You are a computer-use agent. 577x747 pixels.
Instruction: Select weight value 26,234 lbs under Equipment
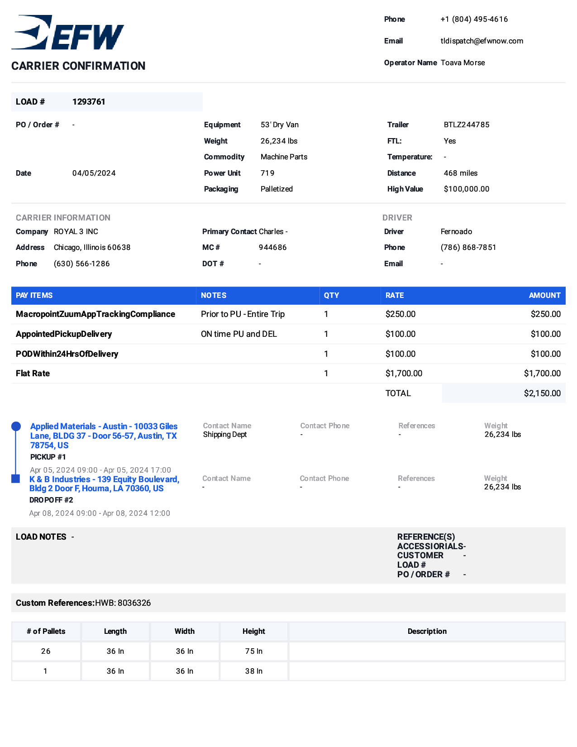[x=279, y=141]
